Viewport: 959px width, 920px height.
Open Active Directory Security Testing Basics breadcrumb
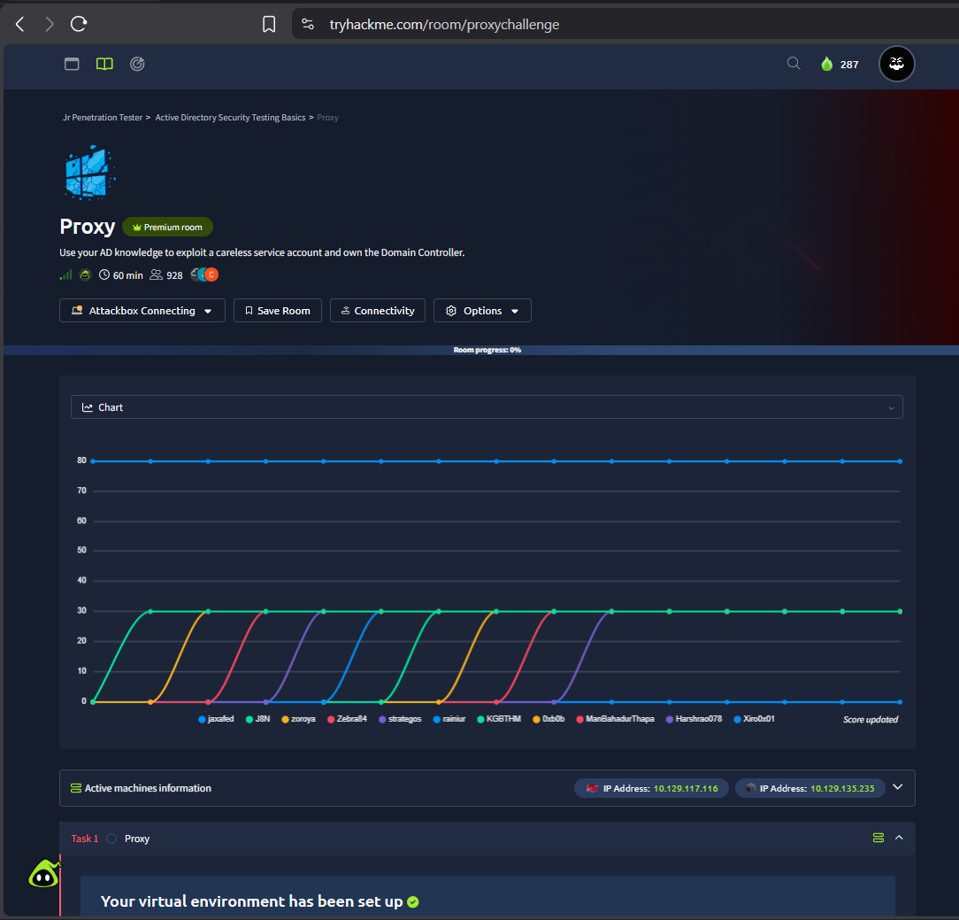[230, 118]
